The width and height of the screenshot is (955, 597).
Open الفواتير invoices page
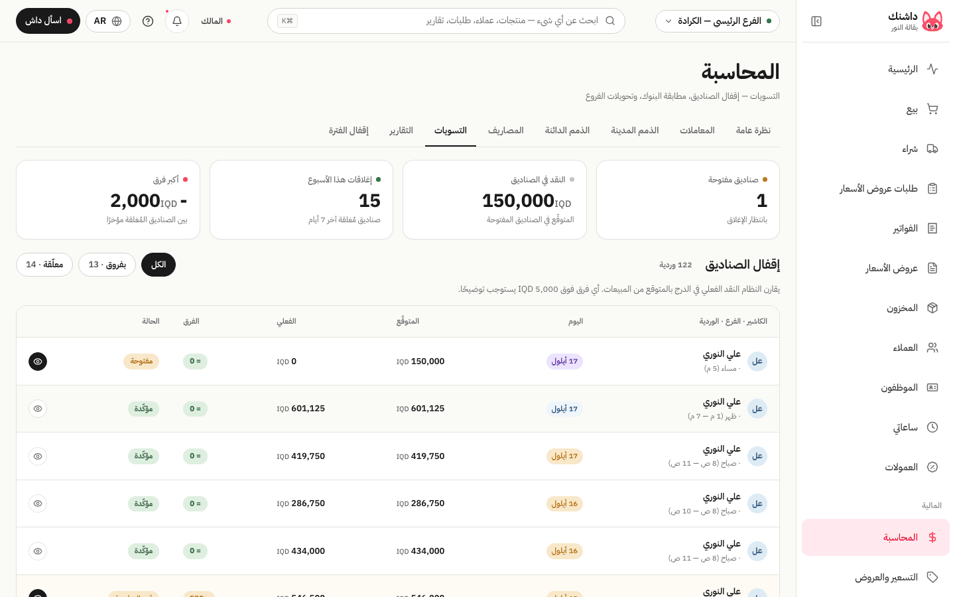tap(875, 228)
